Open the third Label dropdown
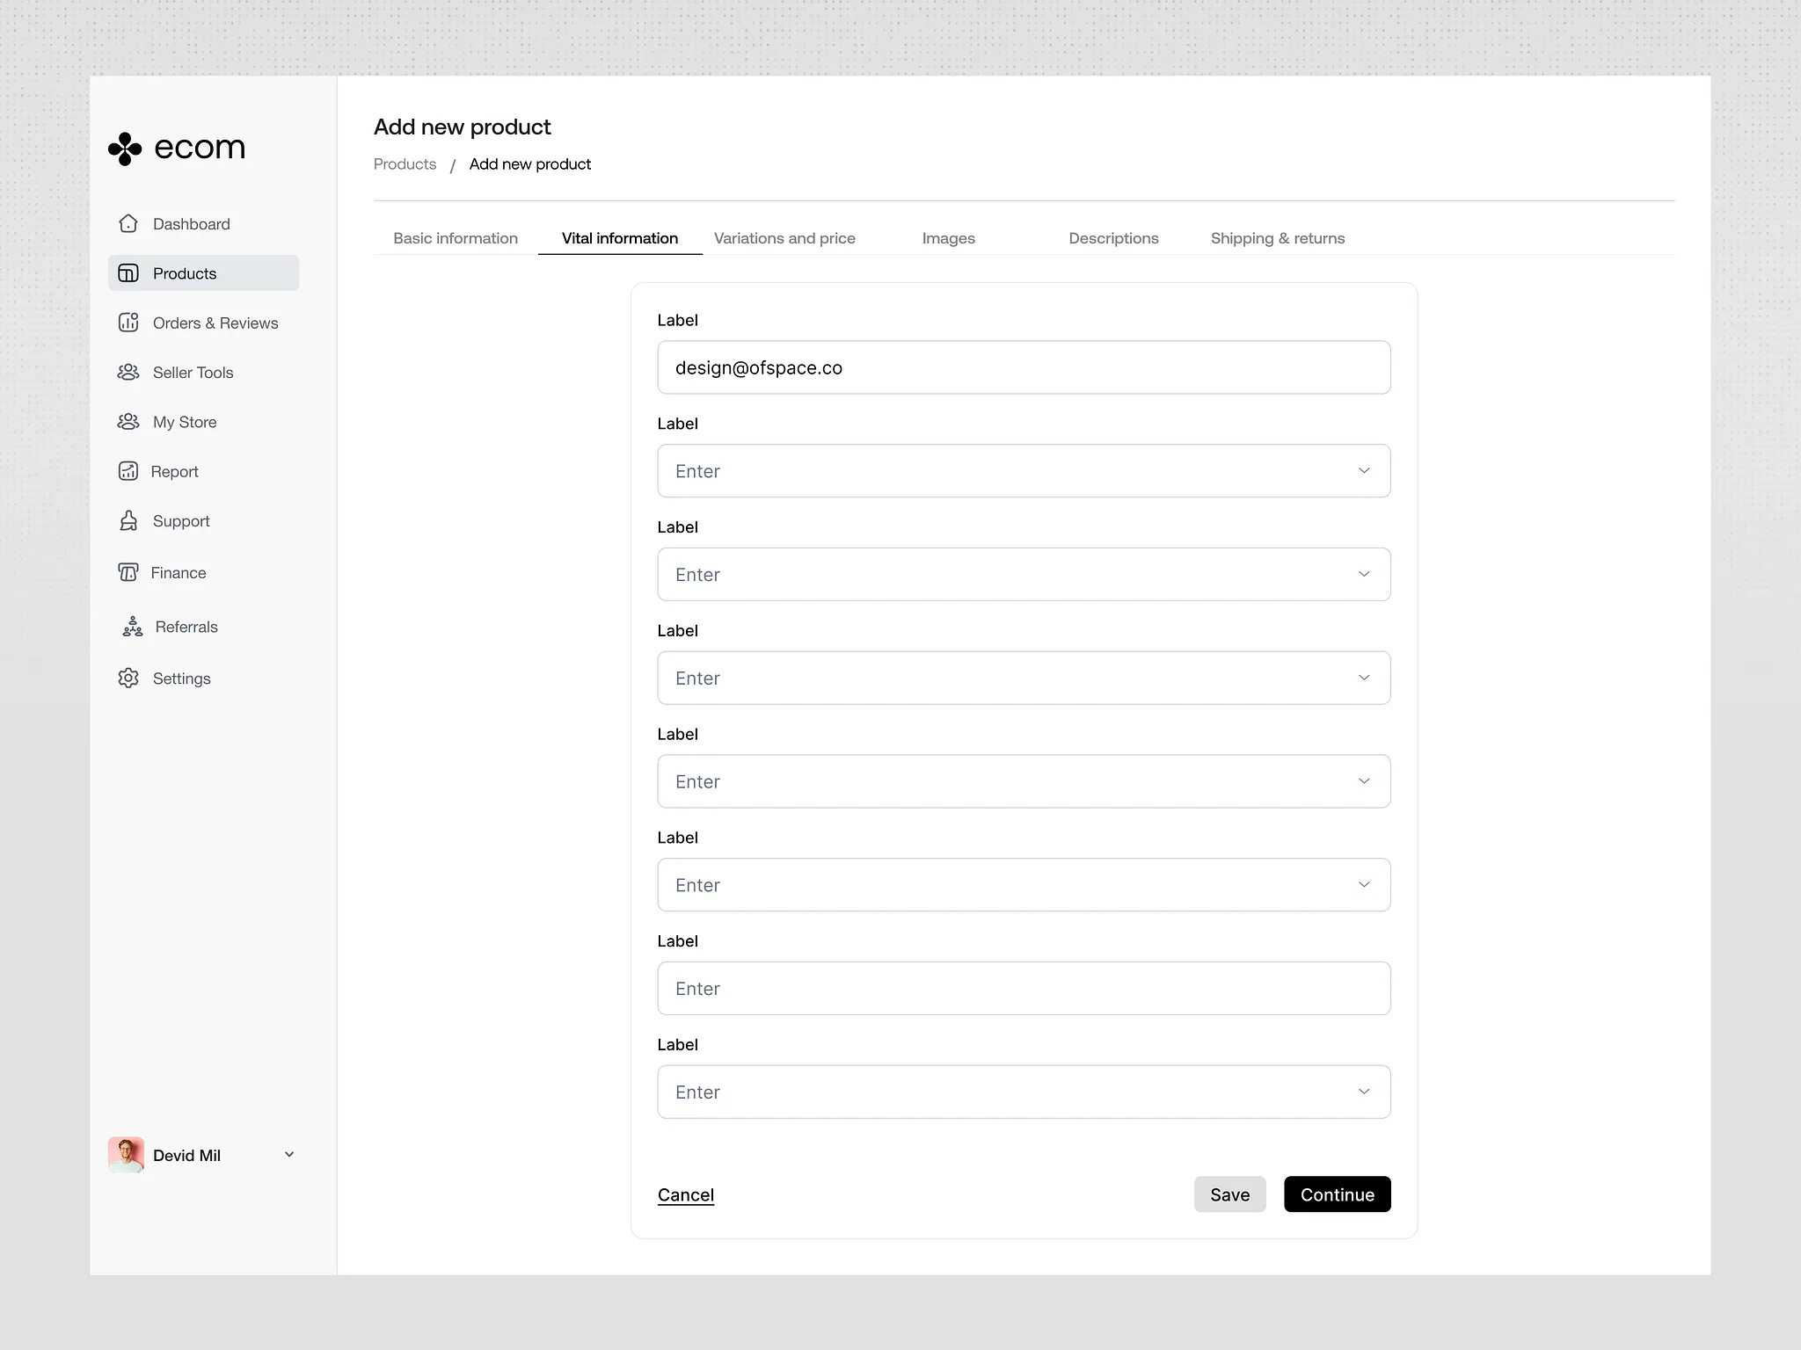The width and height of the screenshot is (1801, 1350). [x=1023, y=575]
